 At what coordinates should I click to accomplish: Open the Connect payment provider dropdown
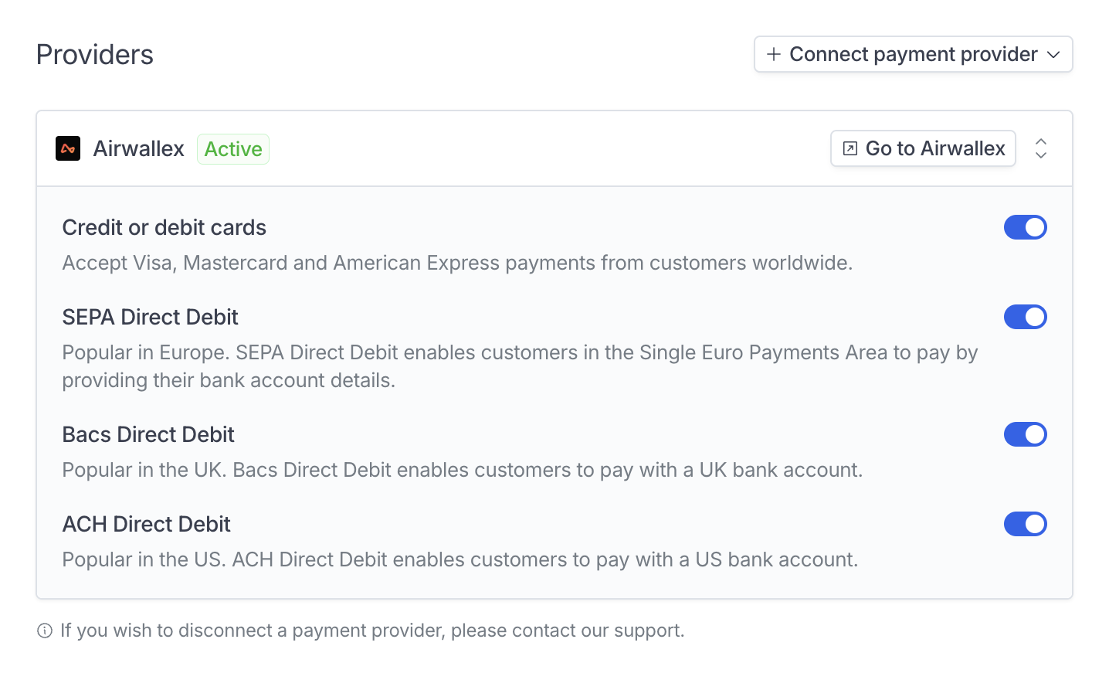(913, 54)
